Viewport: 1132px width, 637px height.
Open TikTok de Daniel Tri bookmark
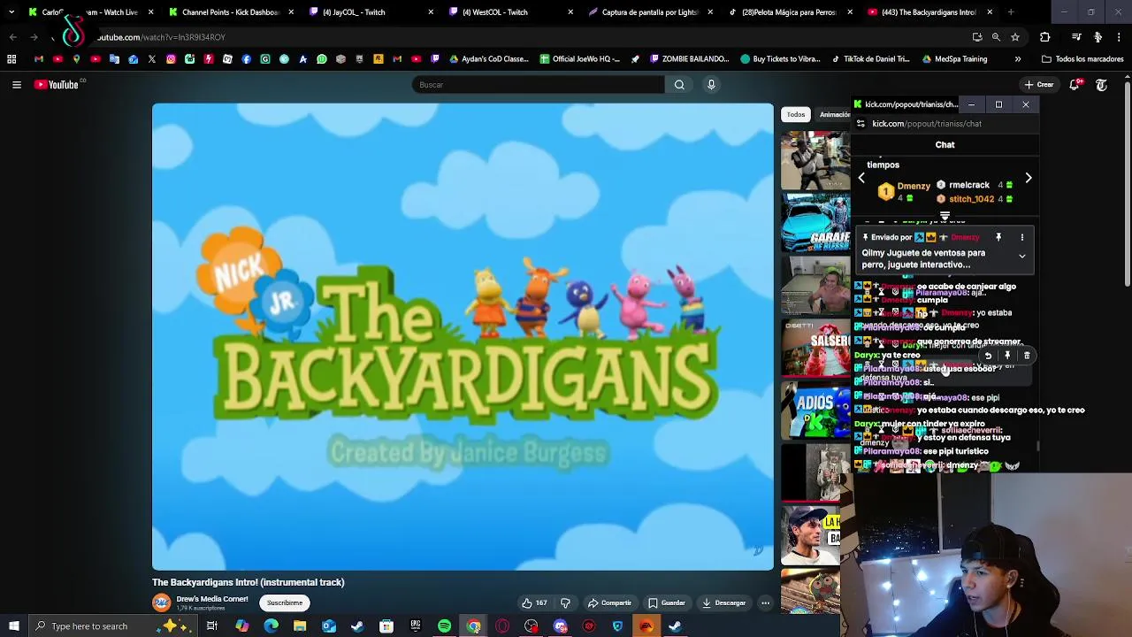coord(870,59)
